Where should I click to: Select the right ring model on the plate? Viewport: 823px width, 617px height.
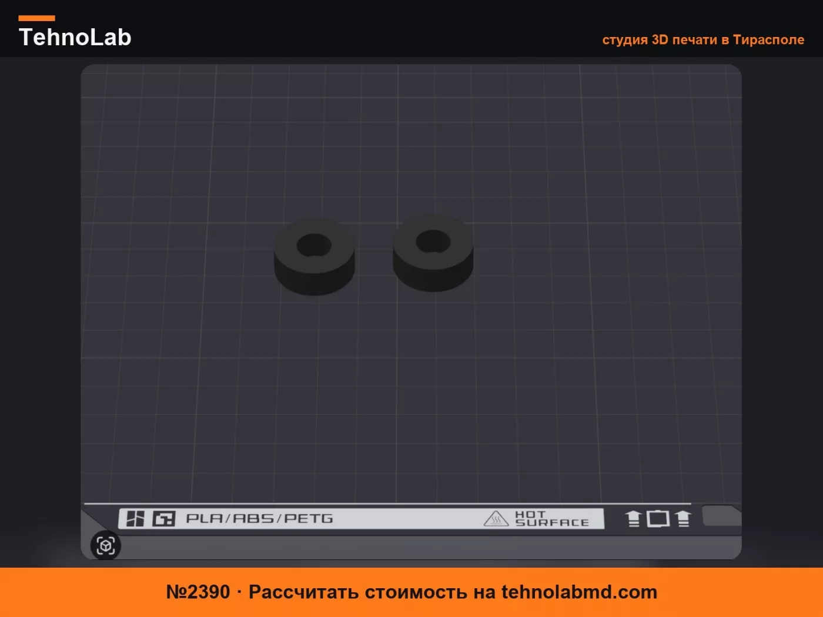pyautogui.click(x=433, y=253)
